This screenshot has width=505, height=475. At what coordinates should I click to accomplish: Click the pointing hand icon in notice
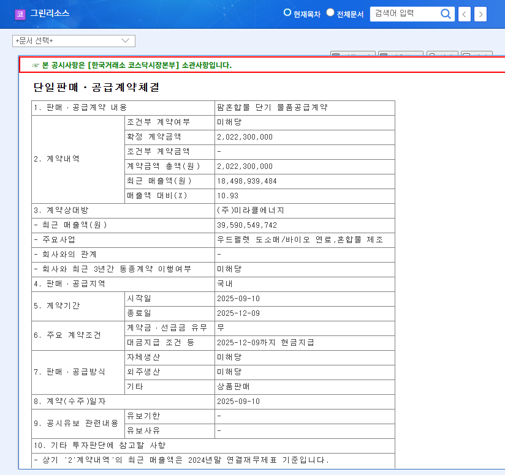[36, 65]
